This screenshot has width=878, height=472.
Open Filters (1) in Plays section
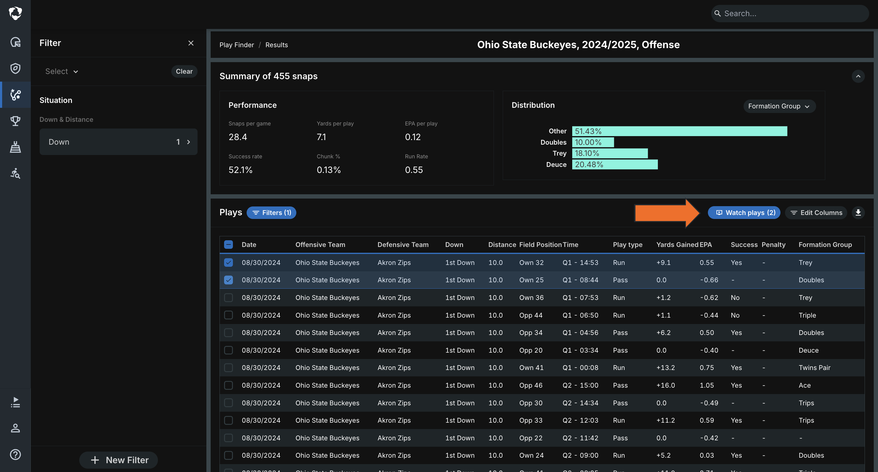pos(271,213)
